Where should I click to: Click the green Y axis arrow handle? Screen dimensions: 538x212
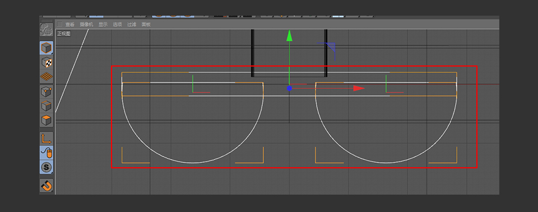coord(290,36)
